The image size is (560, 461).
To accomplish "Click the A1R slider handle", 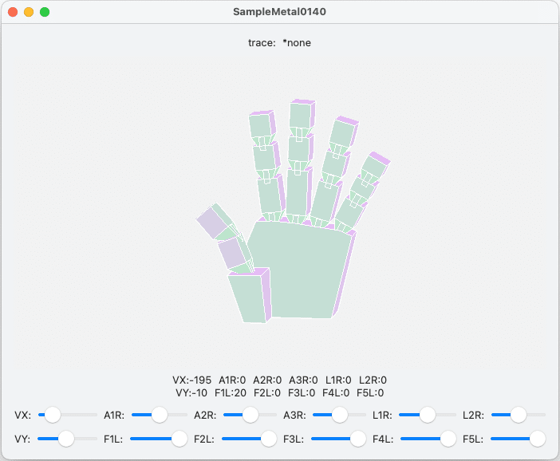I will (160, 415).
